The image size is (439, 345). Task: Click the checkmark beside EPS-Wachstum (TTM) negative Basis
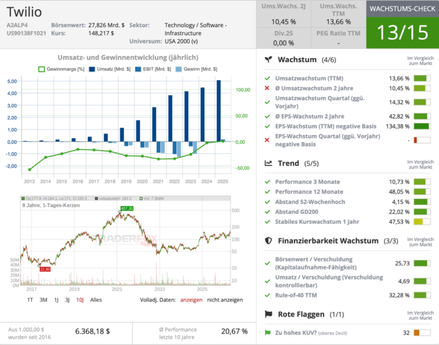point(268,126)
